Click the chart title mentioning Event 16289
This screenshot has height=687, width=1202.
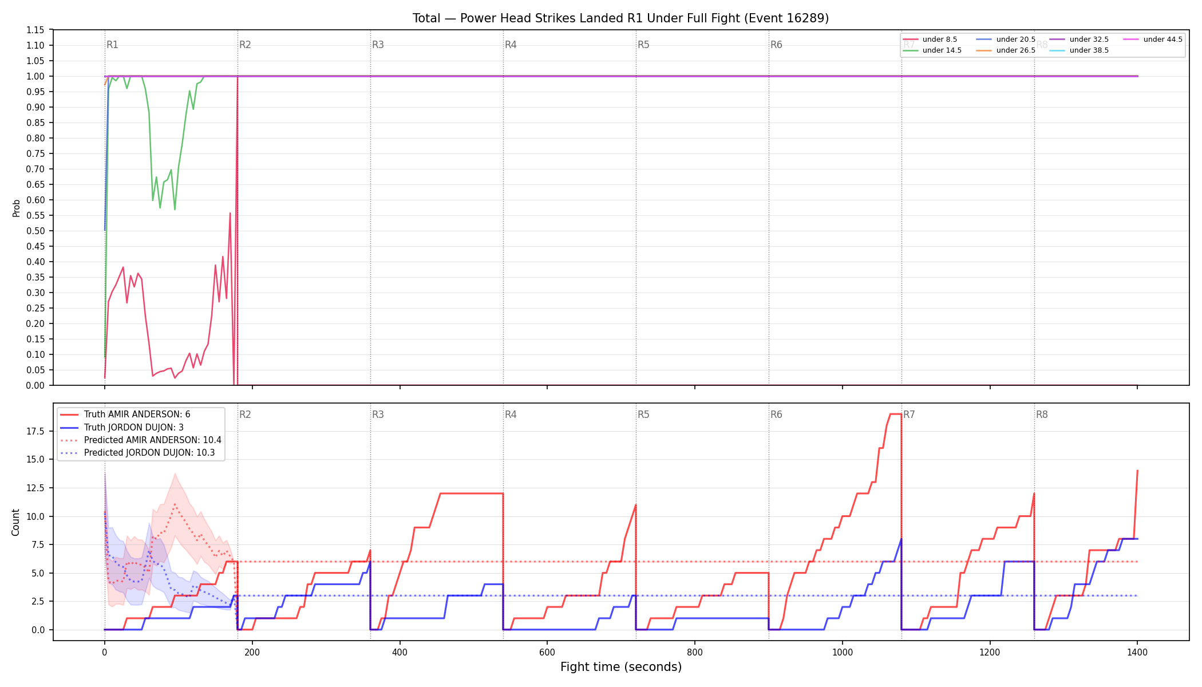[620, 18]
